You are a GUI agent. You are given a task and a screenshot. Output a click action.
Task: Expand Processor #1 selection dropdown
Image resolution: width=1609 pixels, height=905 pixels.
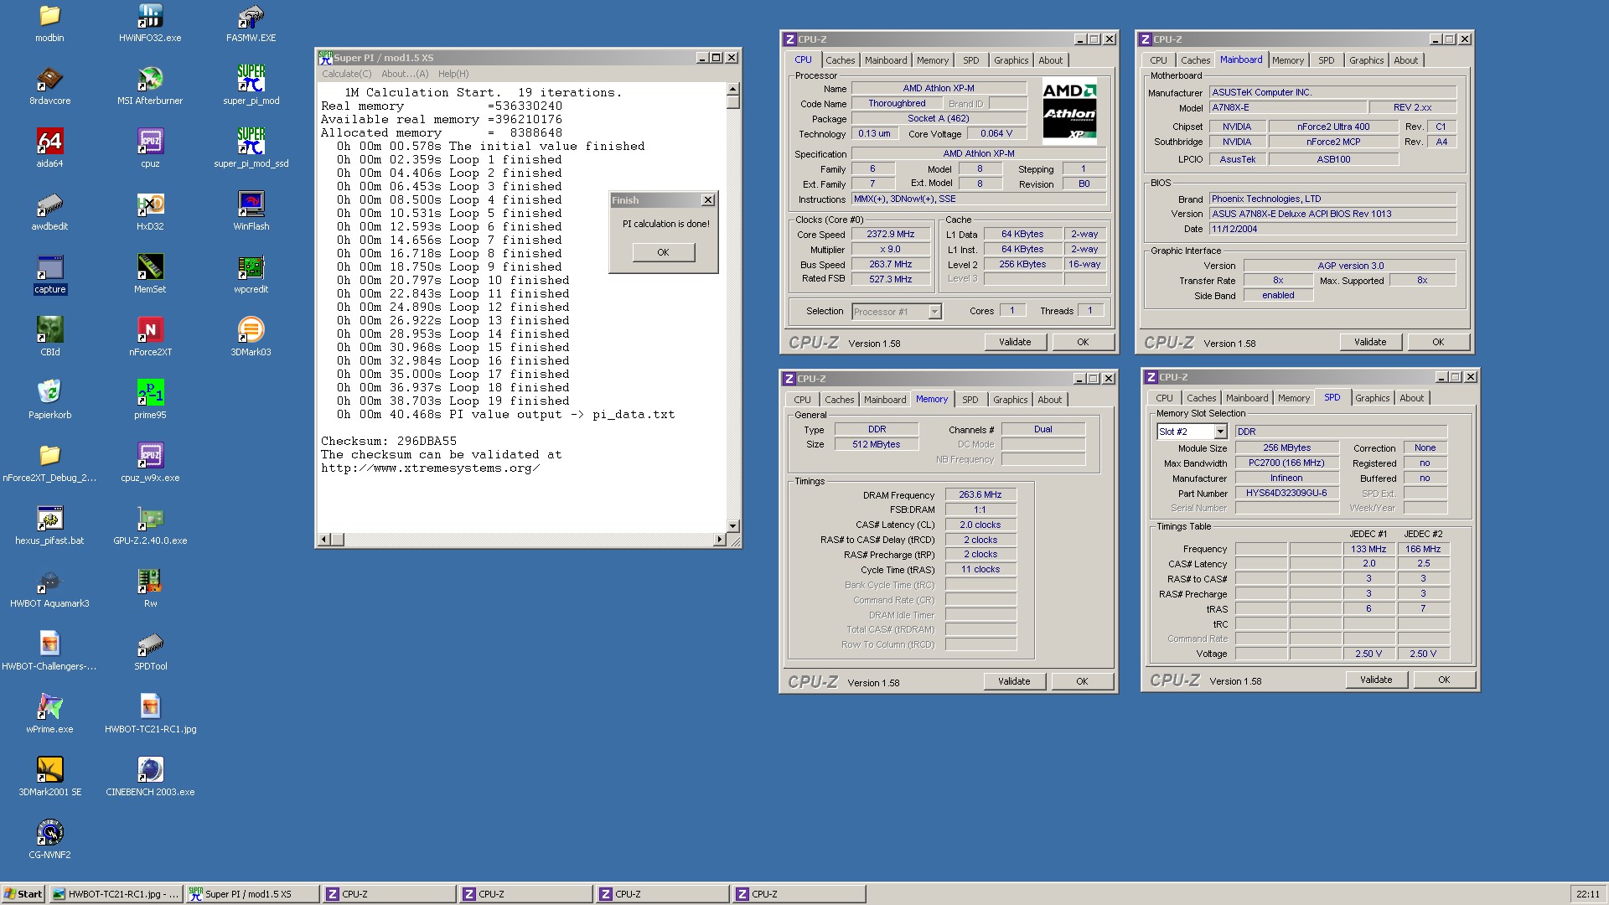point(934,312)
